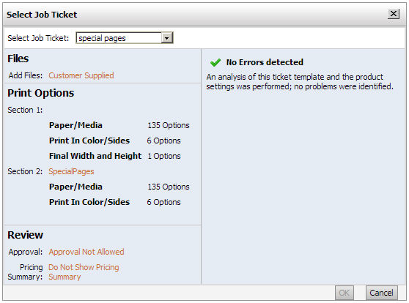The height and width of the screenshot is (303, 409).
Task: Select Section 2 Paper/Media option
Action: [75, 187]
